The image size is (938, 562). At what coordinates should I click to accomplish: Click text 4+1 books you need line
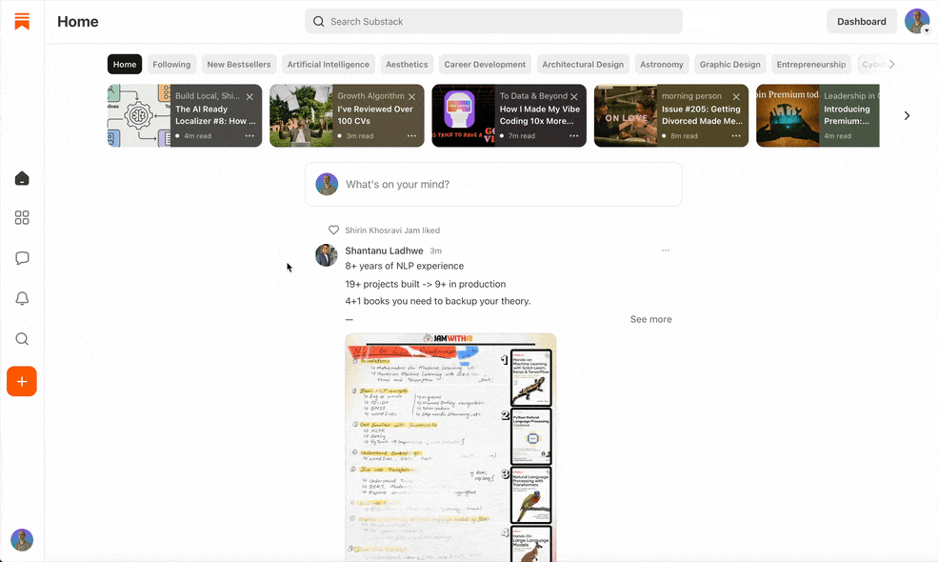[438, 301]
